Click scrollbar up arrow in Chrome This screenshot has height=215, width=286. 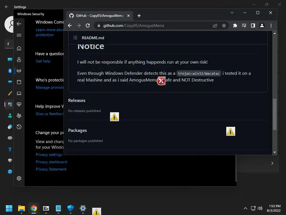[275, 34]
